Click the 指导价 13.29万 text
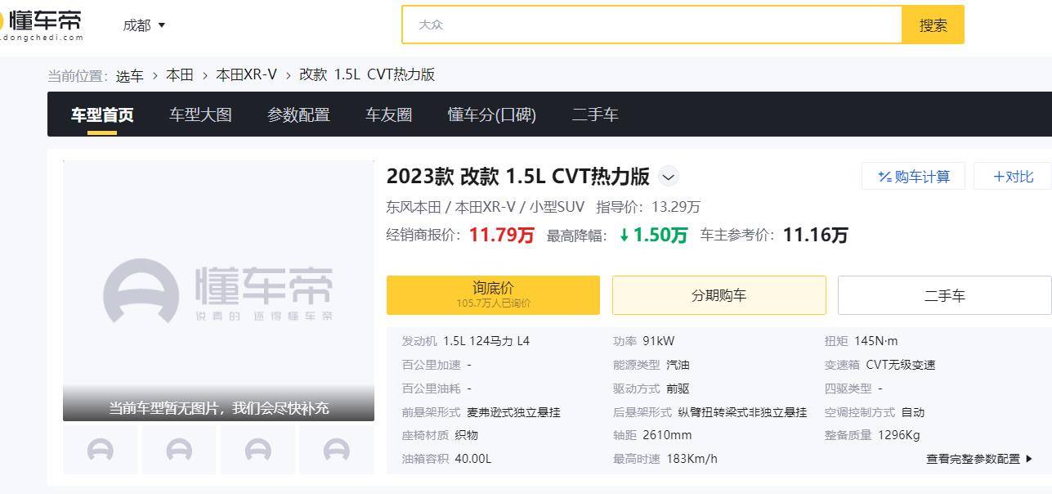This screenshot has height=494, width=1052. pyautogui.click(x=648, y=207)
